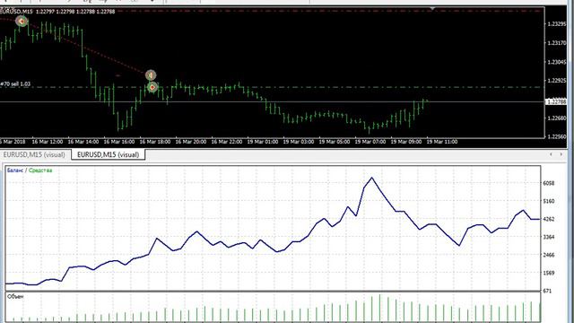Click the 'Средства' legend label

[40, 170]
